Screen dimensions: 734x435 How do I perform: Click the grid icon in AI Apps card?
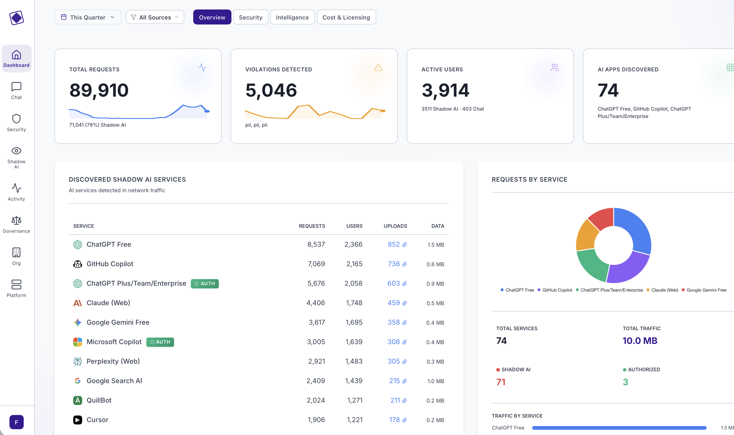tap(730, 67)
